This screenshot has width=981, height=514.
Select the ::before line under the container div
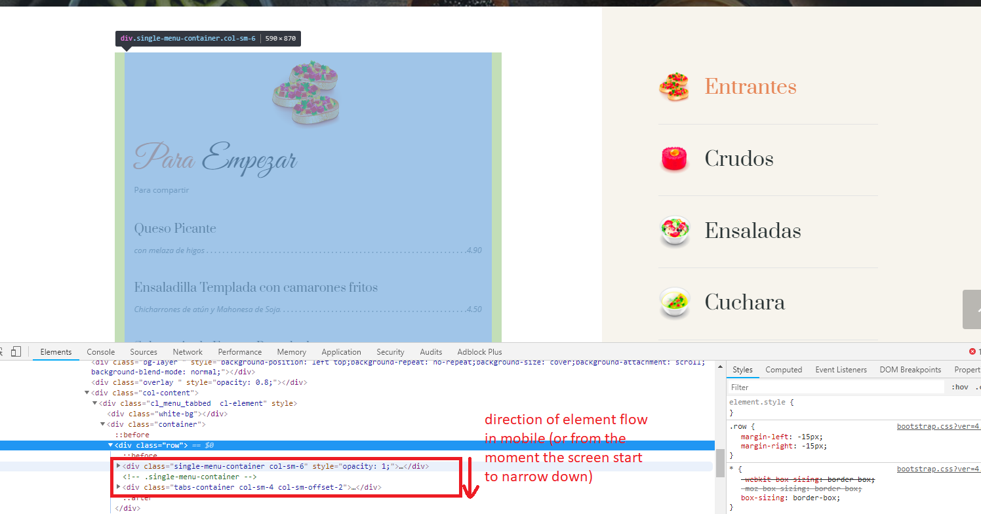pos(132,435)
